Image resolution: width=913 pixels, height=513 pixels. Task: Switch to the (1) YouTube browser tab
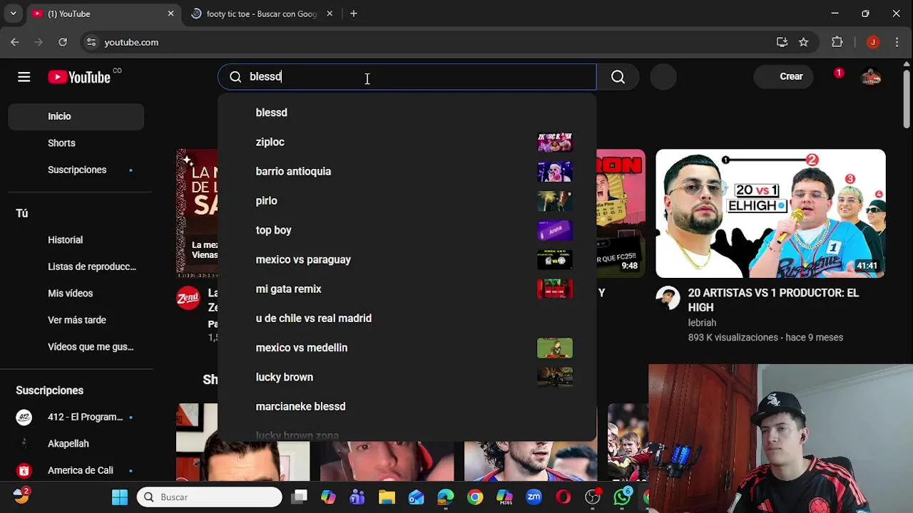click(x=102, y=14)
